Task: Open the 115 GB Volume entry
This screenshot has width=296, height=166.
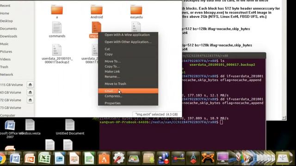Action: tap(11, 85)
